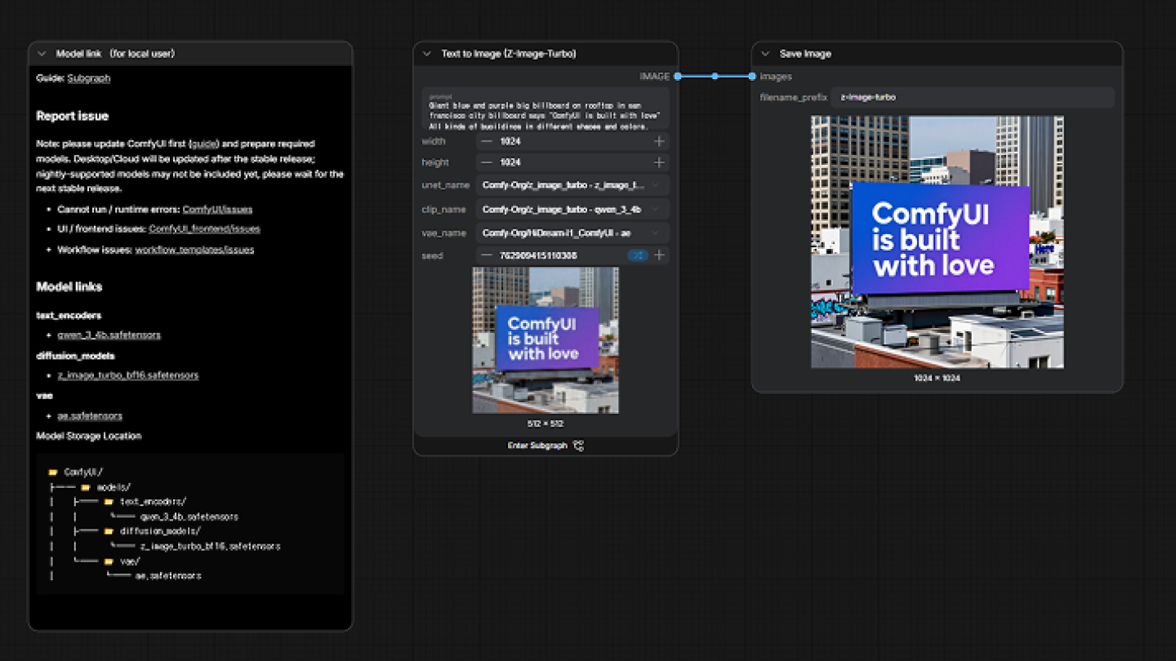Click the filename_prefix input field

[x=973, y=97]
